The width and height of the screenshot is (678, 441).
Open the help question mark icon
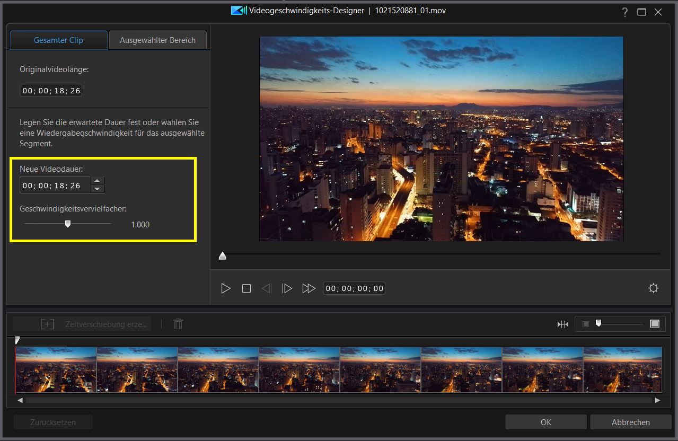click(625, 12)
